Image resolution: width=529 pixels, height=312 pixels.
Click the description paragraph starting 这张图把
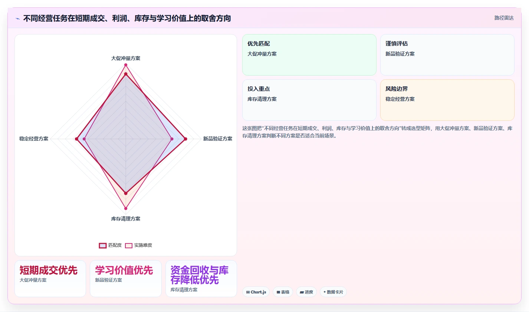pos(378,132)
